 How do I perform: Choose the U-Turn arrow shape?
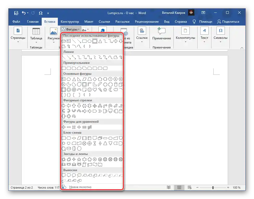tap(110, 106)
